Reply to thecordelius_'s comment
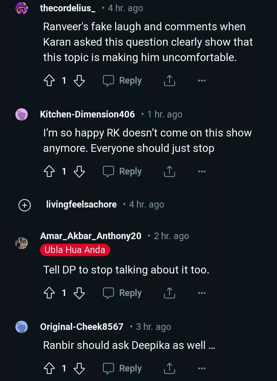This screenshot has height=381, width=277. tap(122, 81)
